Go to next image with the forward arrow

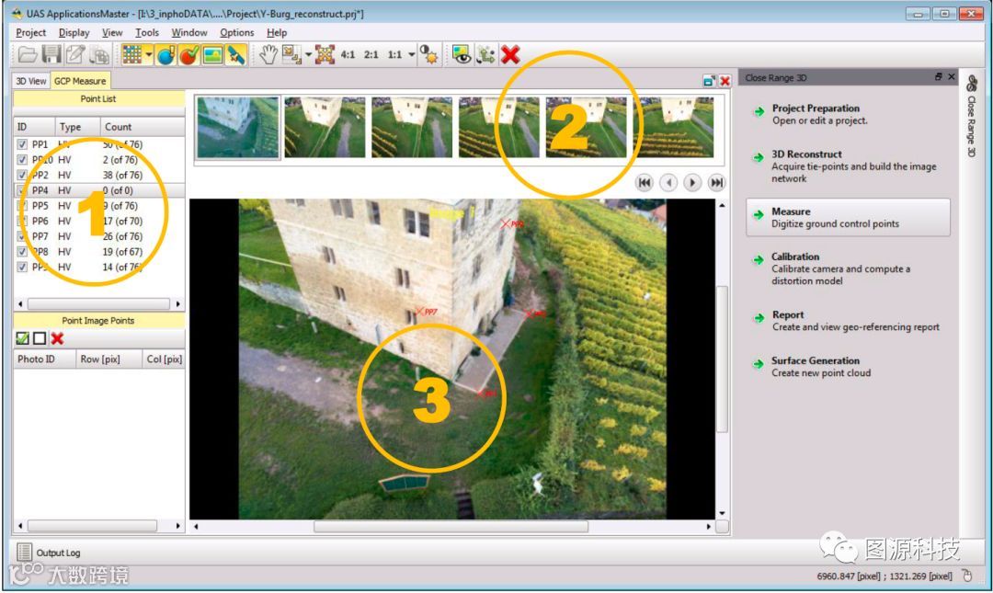692,182
